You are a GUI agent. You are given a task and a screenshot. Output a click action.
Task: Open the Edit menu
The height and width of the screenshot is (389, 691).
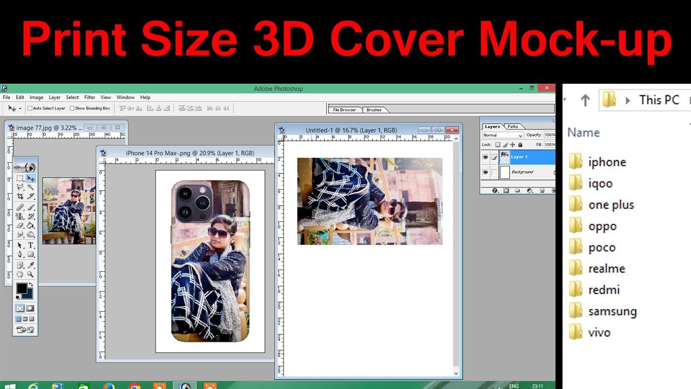tap(20, 97)
